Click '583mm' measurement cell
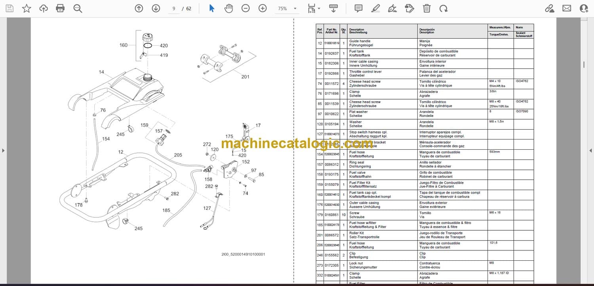This screenshot has height=286, width=594. click(495, 152)
